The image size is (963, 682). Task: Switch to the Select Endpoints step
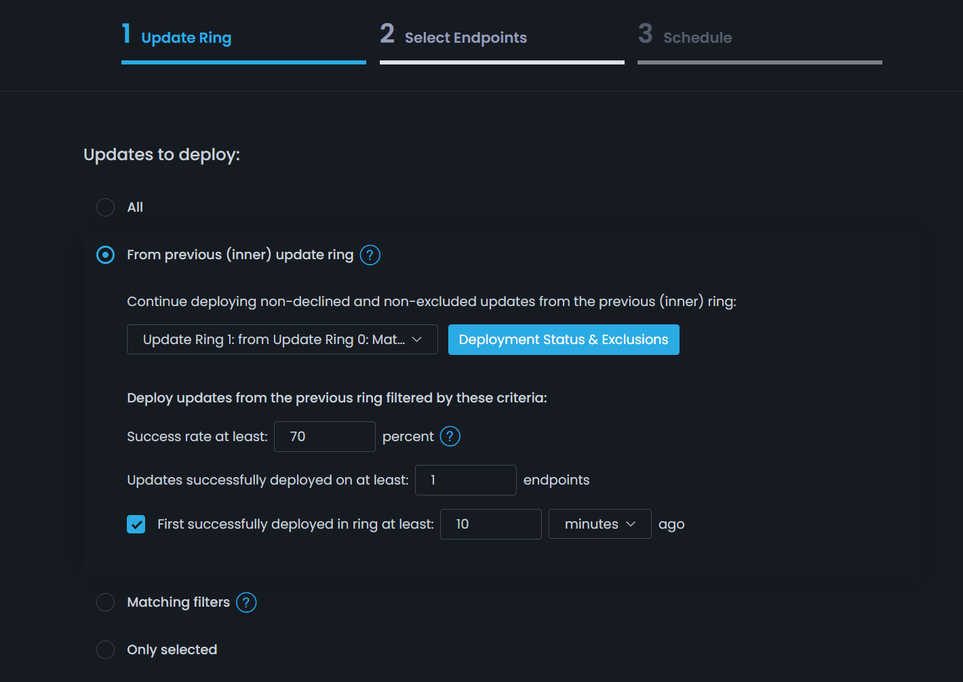(x=466, y=37)
